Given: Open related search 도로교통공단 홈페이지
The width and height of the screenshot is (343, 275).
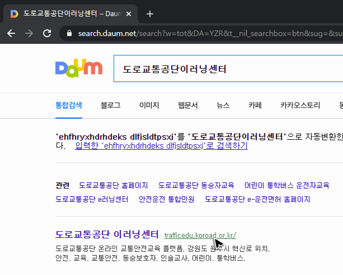Looking at the screenshot, I should [113, 185].
